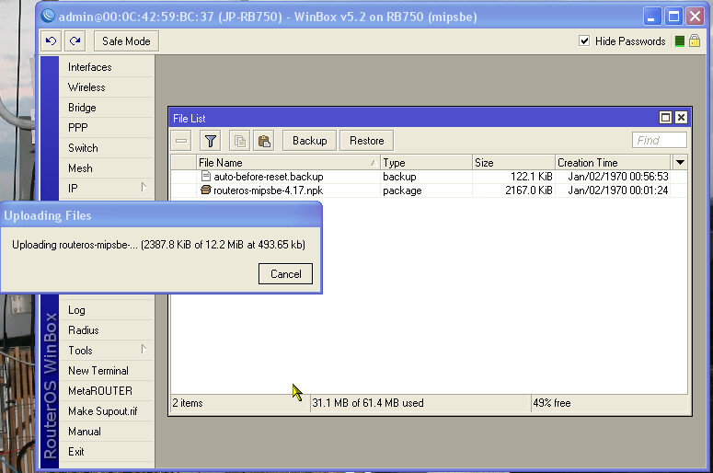Click the Backup button
Image resolution: width=713 pixels, height=473 pixels.
click(310, 141)
